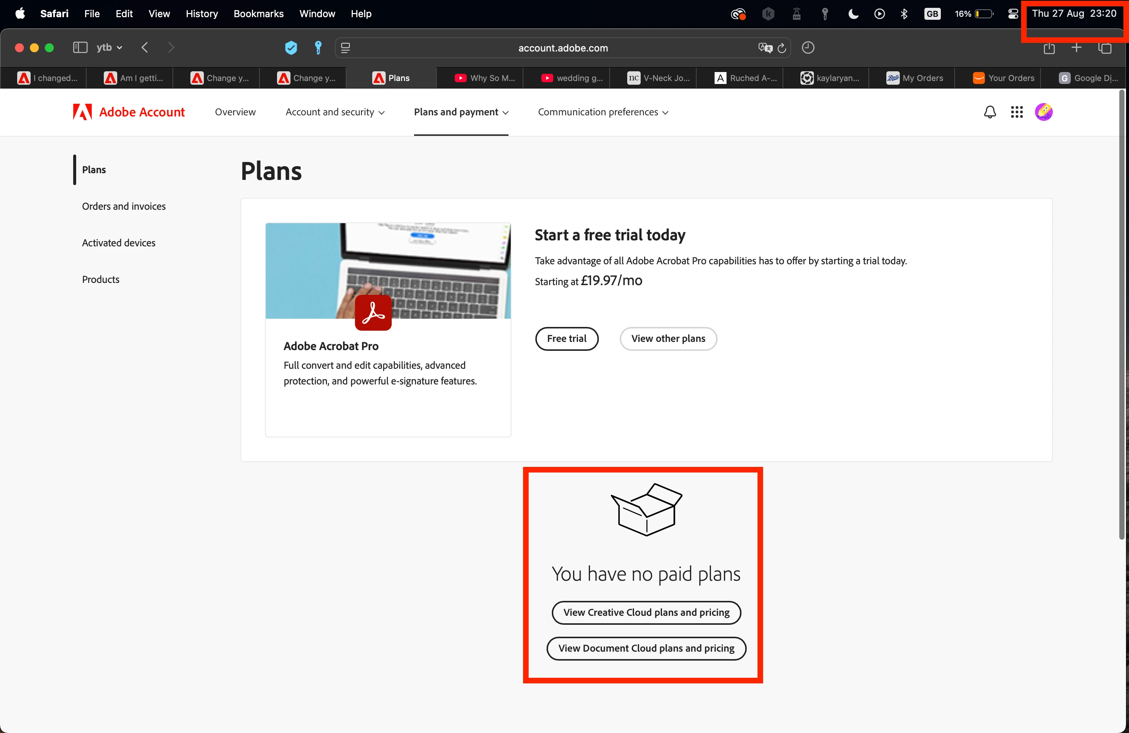The width and height of the screenshot is (1129, 733).
Task: Open the profile avatar menu
Action: pos(1044,112)
